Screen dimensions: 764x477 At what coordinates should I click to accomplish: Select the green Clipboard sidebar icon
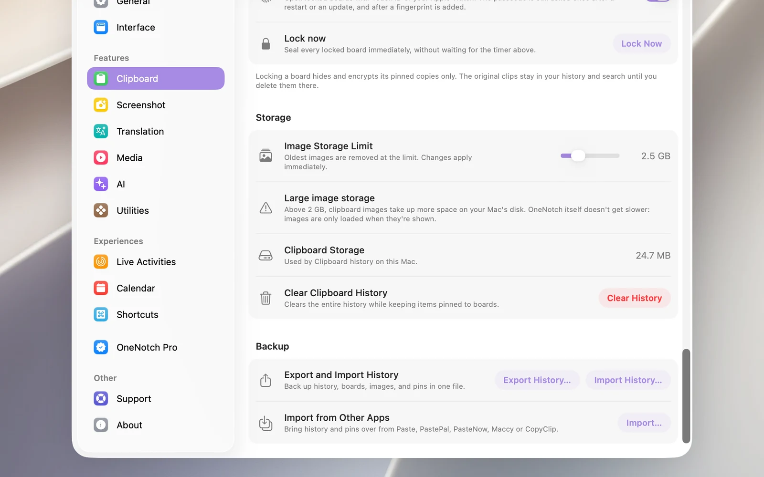coord(101,78)
